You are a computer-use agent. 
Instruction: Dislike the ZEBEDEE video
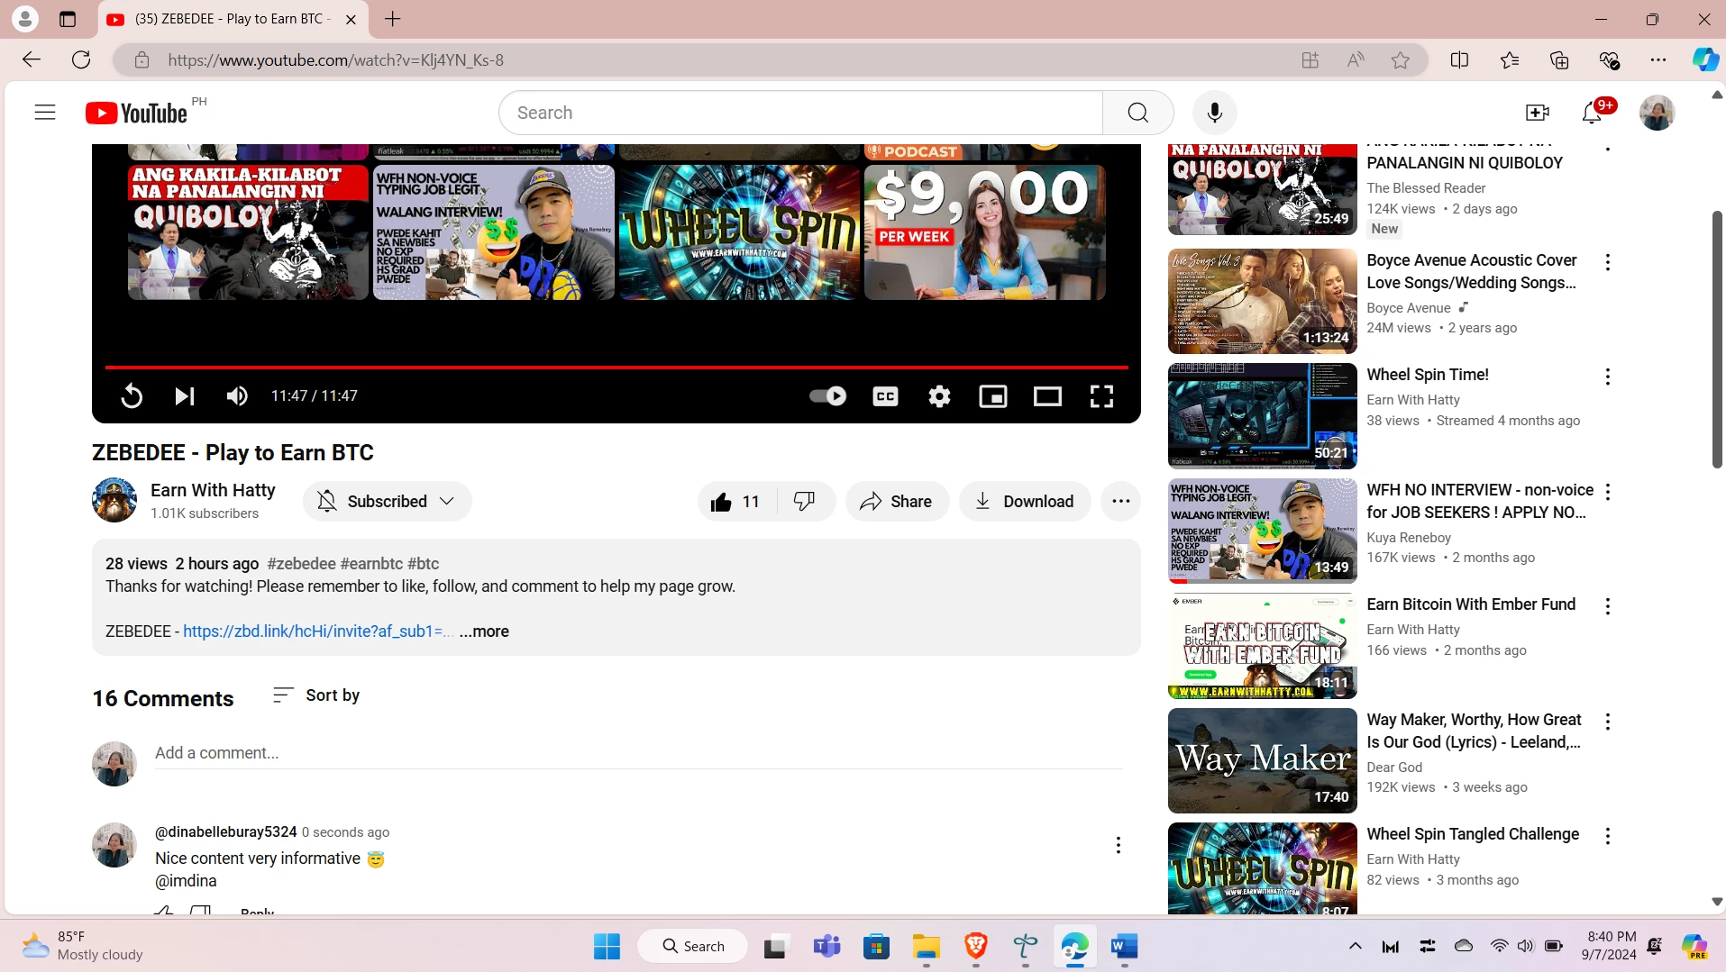click(804, 502)
